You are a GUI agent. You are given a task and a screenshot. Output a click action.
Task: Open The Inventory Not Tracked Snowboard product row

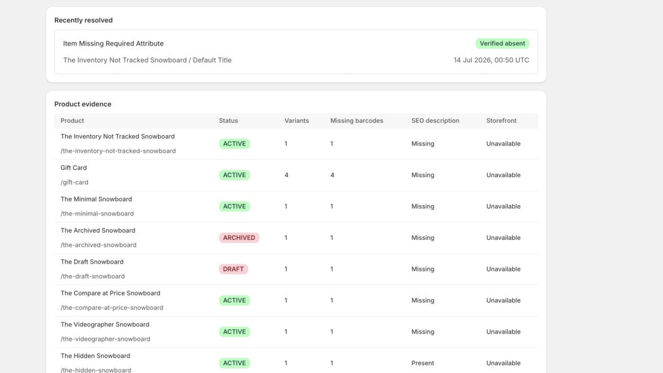[x=296, y=144]
